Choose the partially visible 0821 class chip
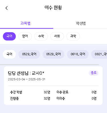This screenshot has width=107, height=113. click(99, 54)
